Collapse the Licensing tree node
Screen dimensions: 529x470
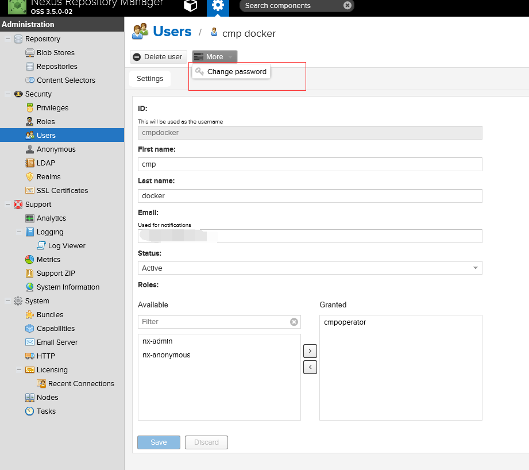(19, 370)
